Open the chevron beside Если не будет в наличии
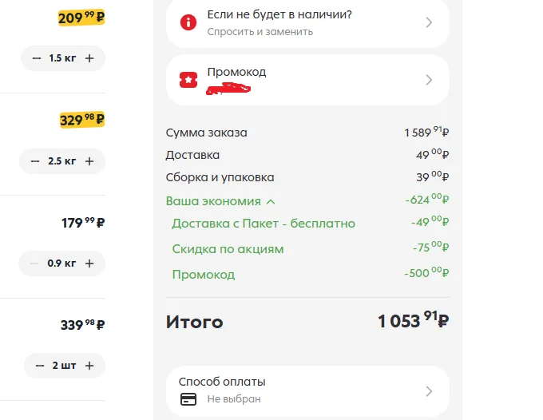 pos(429,22)
